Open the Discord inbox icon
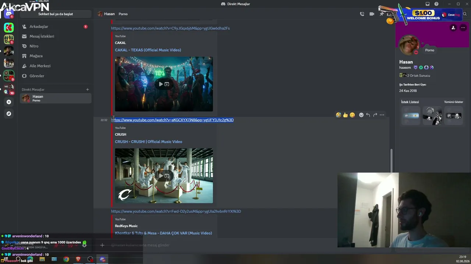This screenshot has height=264, width=471. click(428, 4)
